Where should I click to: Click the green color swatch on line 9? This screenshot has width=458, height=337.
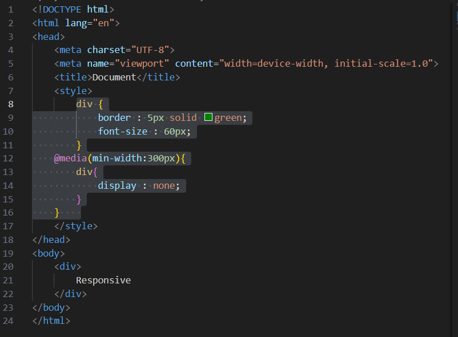pyautogui.click(x=208, y=117)
